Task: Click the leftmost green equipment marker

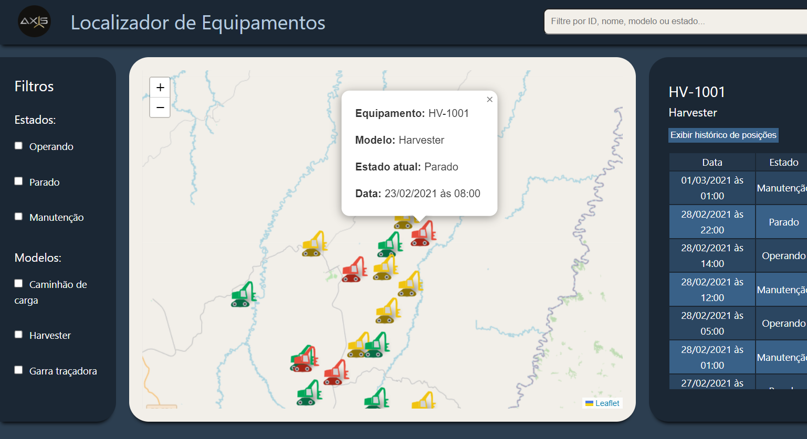Action: point(242,294)
